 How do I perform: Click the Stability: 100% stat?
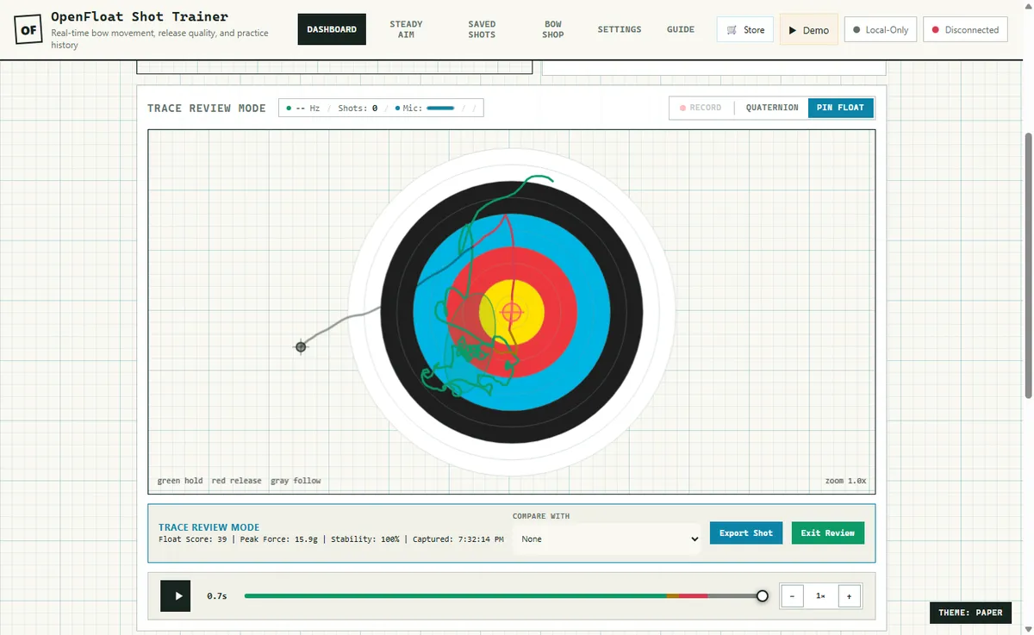(365, 539)
